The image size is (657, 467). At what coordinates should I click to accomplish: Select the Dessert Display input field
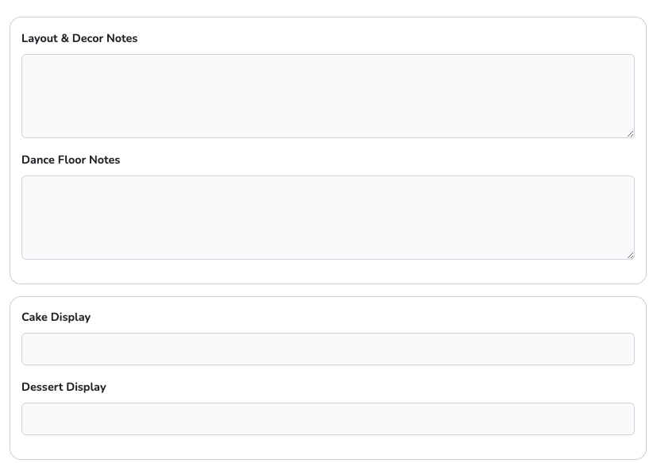click(x=327, y=419)
